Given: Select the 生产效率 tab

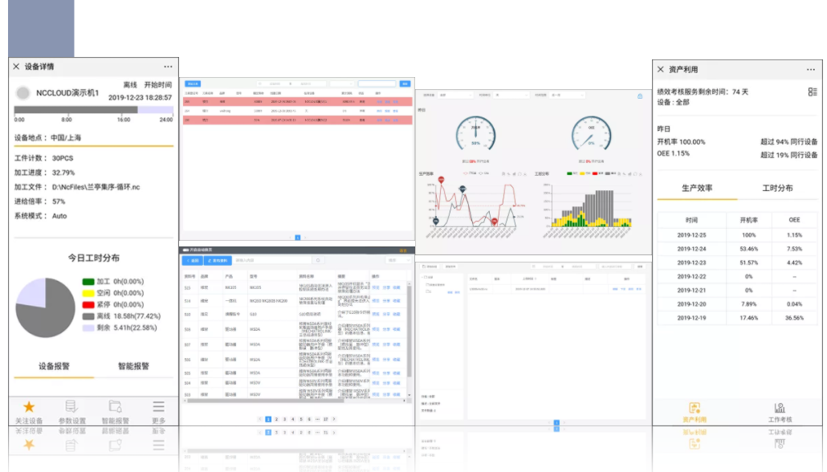Looking at the screenshot, I should 697,188.
